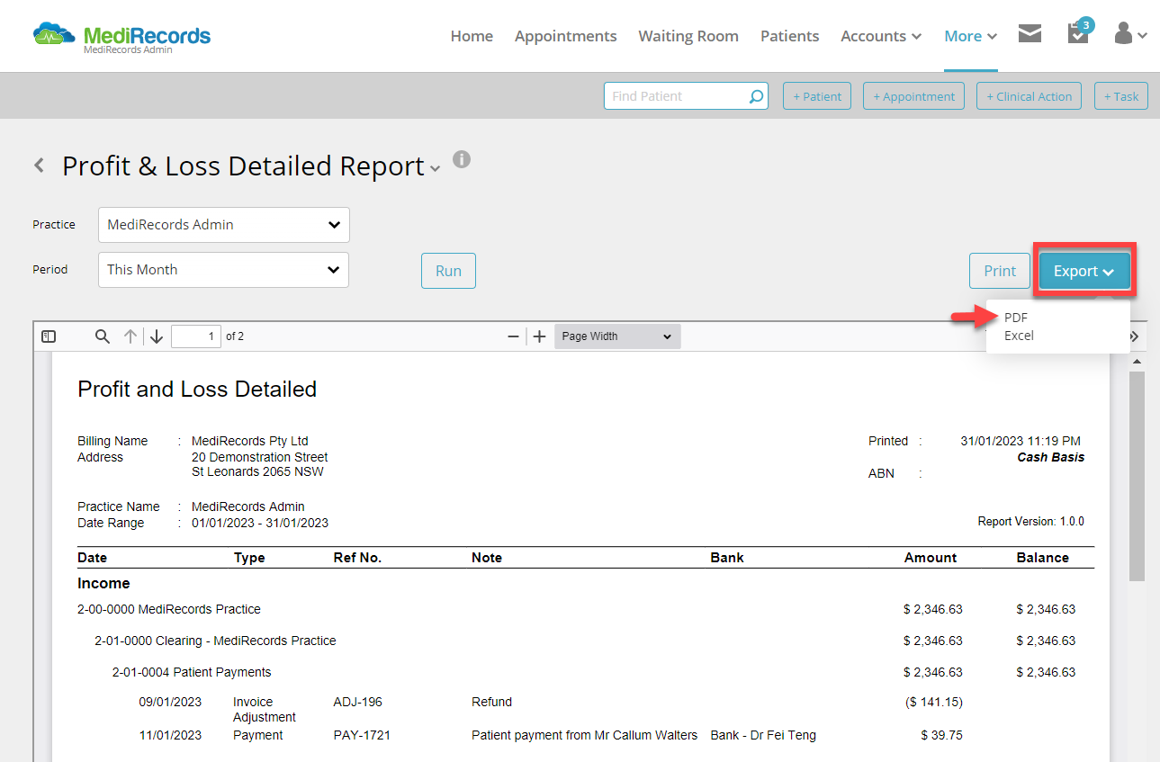Click the Refund note text
The width and height of the screenshot is (1160, 762).
(491, 702)
